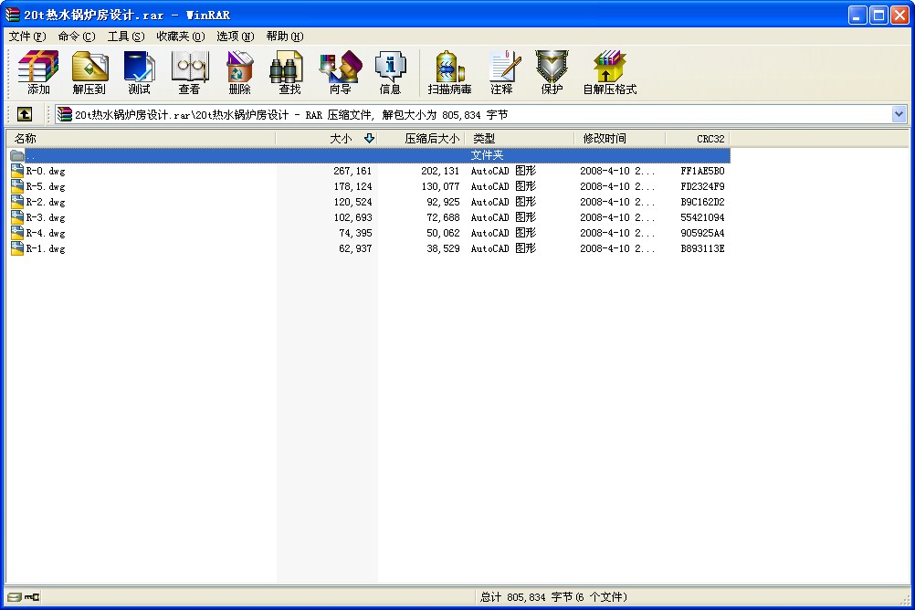Convert using 自解压格式 (SFX) icon

[x=609, y=73]
